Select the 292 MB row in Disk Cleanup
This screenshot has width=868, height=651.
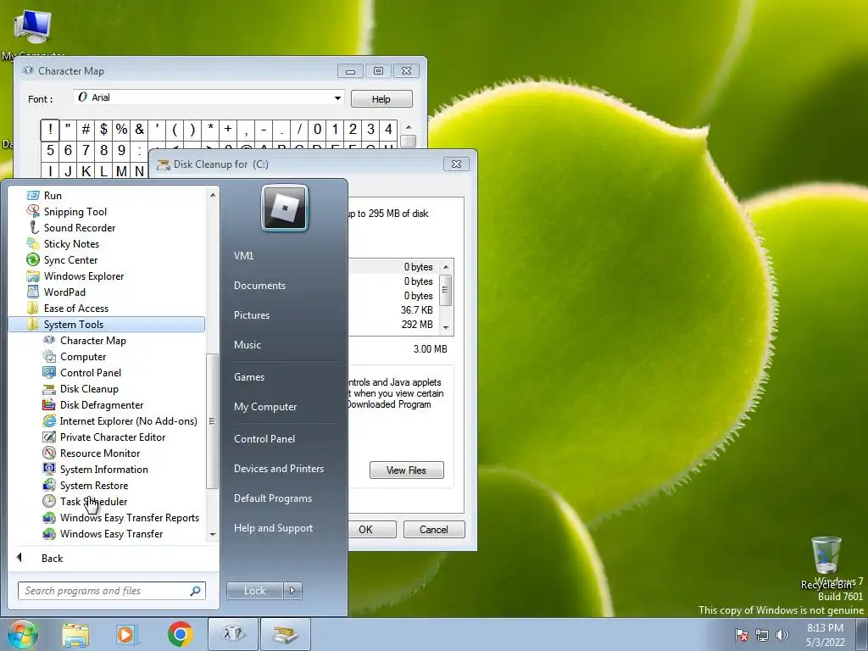point(394,325)
